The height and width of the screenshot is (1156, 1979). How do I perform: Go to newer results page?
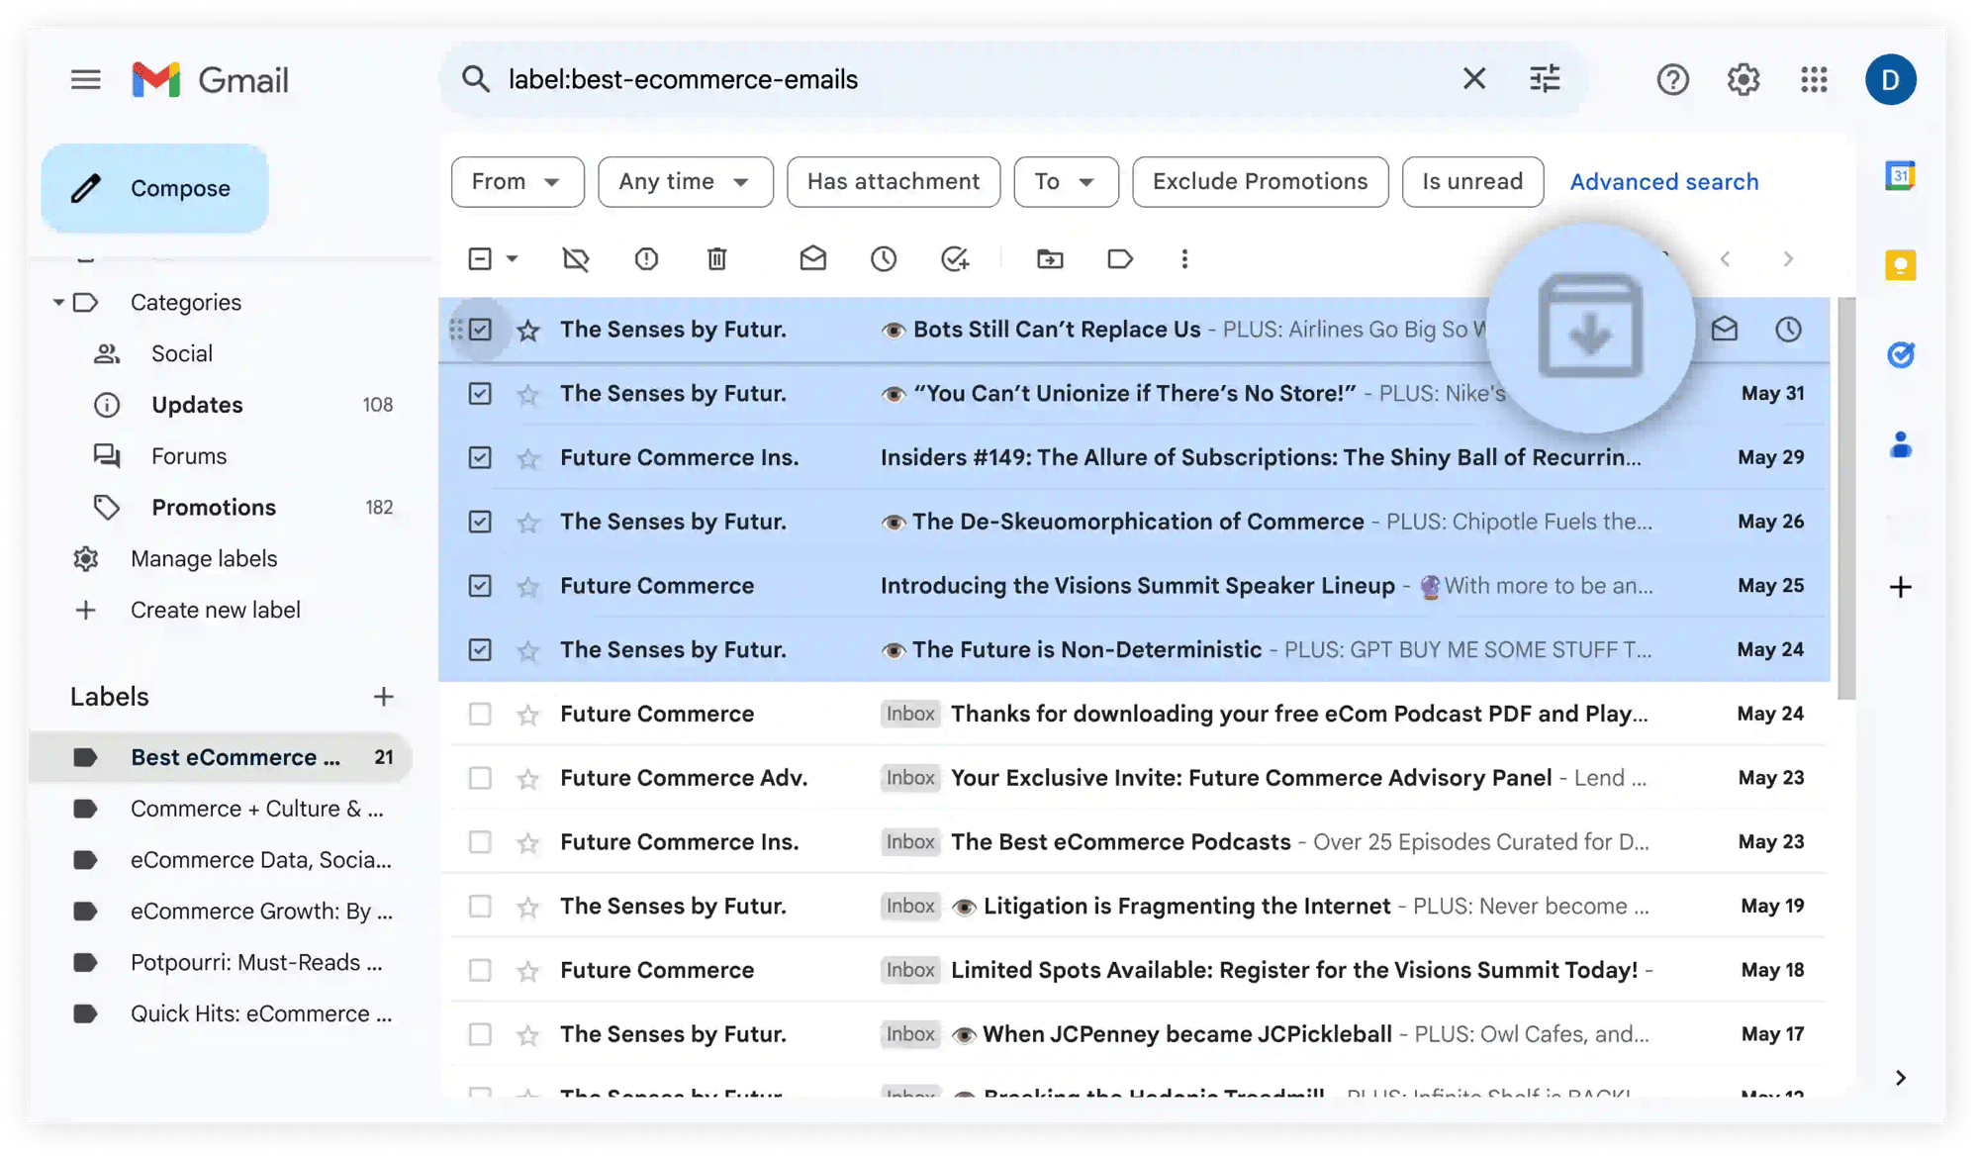(x=1725, y=259)
